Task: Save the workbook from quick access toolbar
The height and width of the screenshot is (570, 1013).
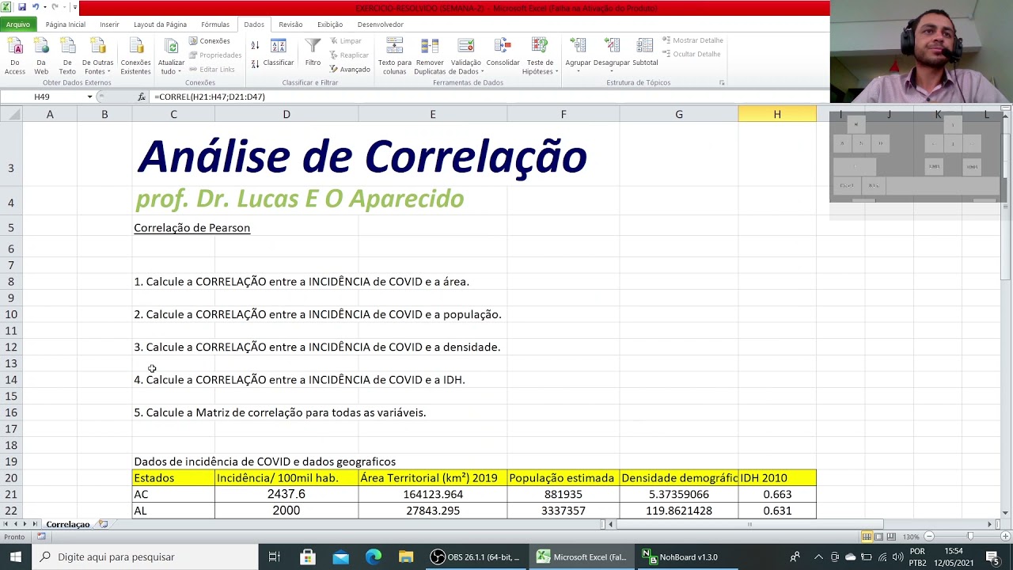Action: coord(21,7)
